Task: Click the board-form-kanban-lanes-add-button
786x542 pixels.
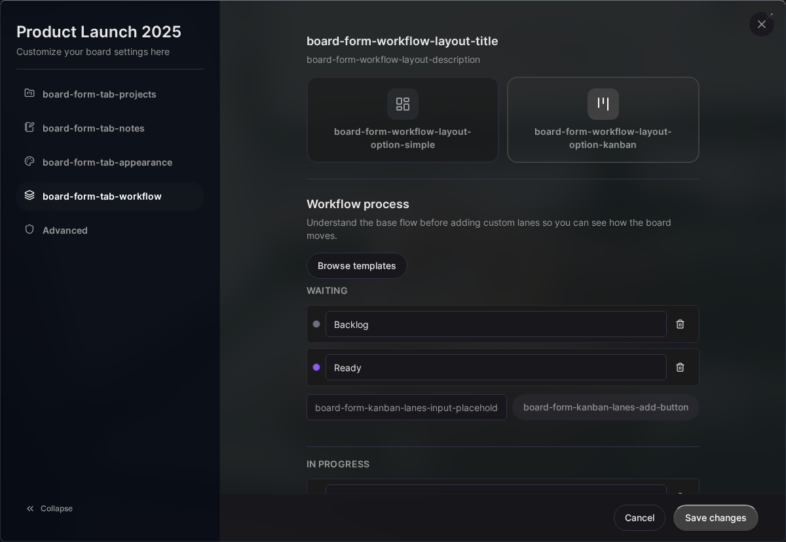Action: [x=605, y=407]
